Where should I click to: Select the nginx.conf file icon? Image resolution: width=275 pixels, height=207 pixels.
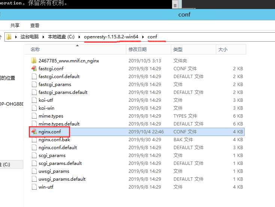(x=34, y=131)
